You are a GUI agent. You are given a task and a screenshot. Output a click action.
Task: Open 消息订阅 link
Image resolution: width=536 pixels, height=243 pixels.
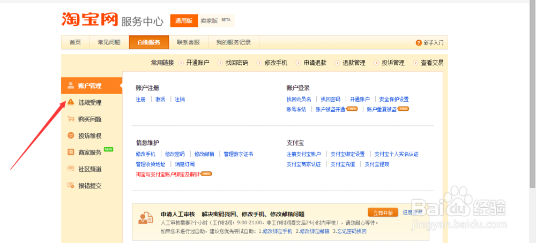click(184, 164)
